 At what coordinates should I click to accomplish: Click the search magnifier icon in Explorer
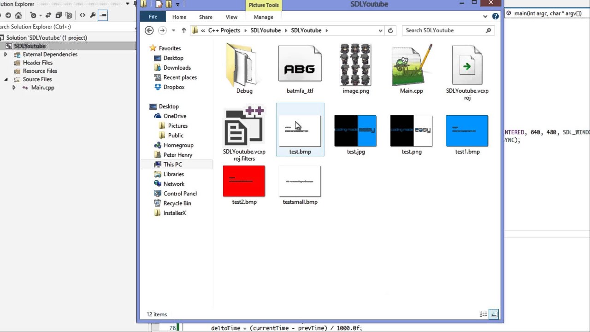point(488,30)
